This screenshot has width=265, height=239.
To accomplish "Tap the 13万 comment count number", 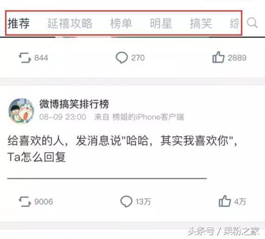I will tap(143, 201).
